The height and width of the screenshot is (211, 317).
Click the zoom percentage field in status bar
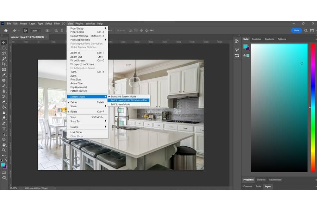(13, 188)
